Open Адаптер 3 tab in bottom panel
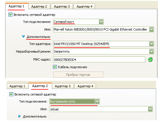The width and height of the screenshot is (162, 122). (63, 86)
